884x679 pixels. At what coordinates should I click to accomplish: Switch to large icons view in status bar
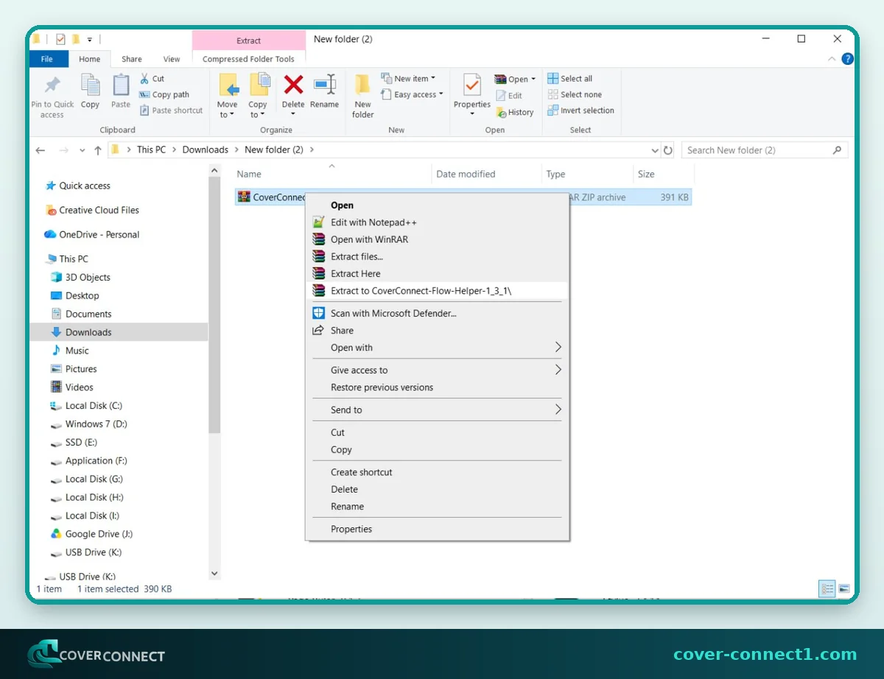click(x=843, y=589)
